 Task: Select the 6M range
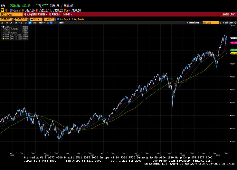click(16, 23)
